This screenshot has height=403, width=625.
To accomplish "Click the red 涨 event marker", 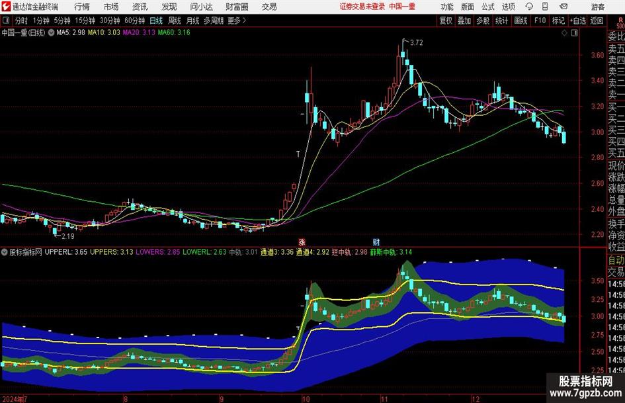I will [x=302, y=242].
